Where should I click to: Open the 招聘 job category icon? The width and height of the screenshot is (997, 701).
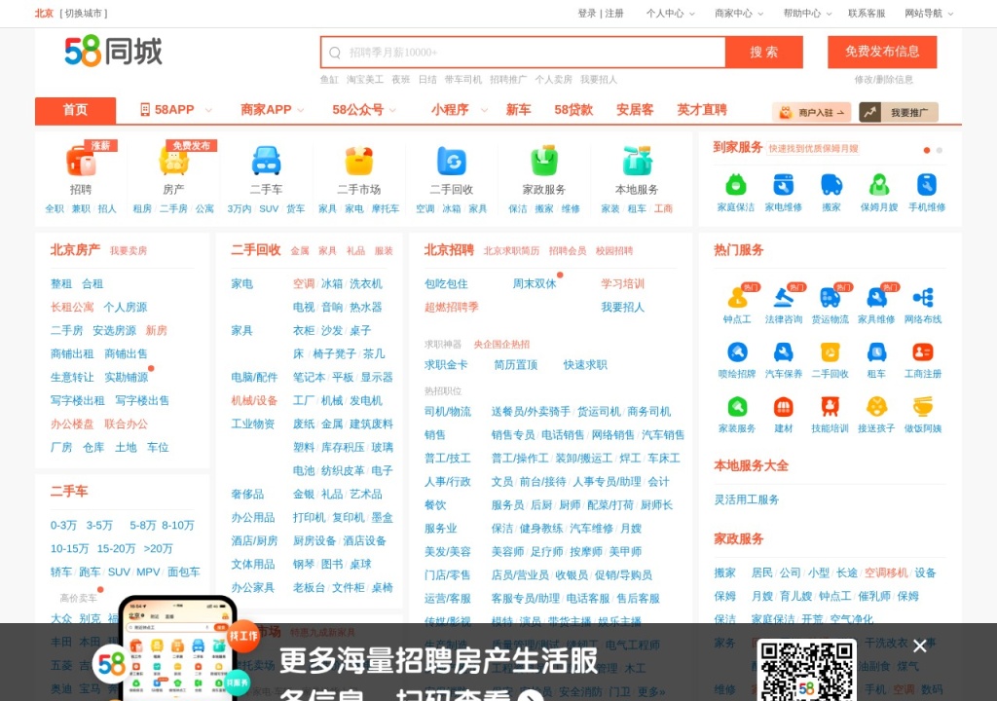[x=81, y=161]
